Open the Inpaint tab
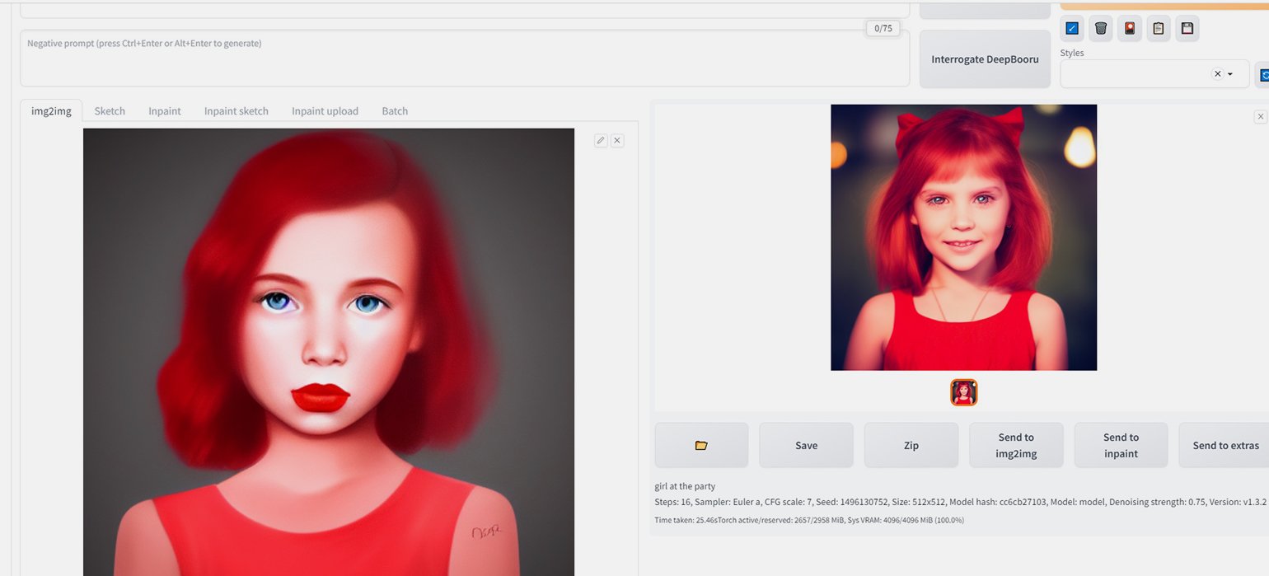The width and height of the screenshot is (1269, 576). pyautogui.click(x=165, y=111)
